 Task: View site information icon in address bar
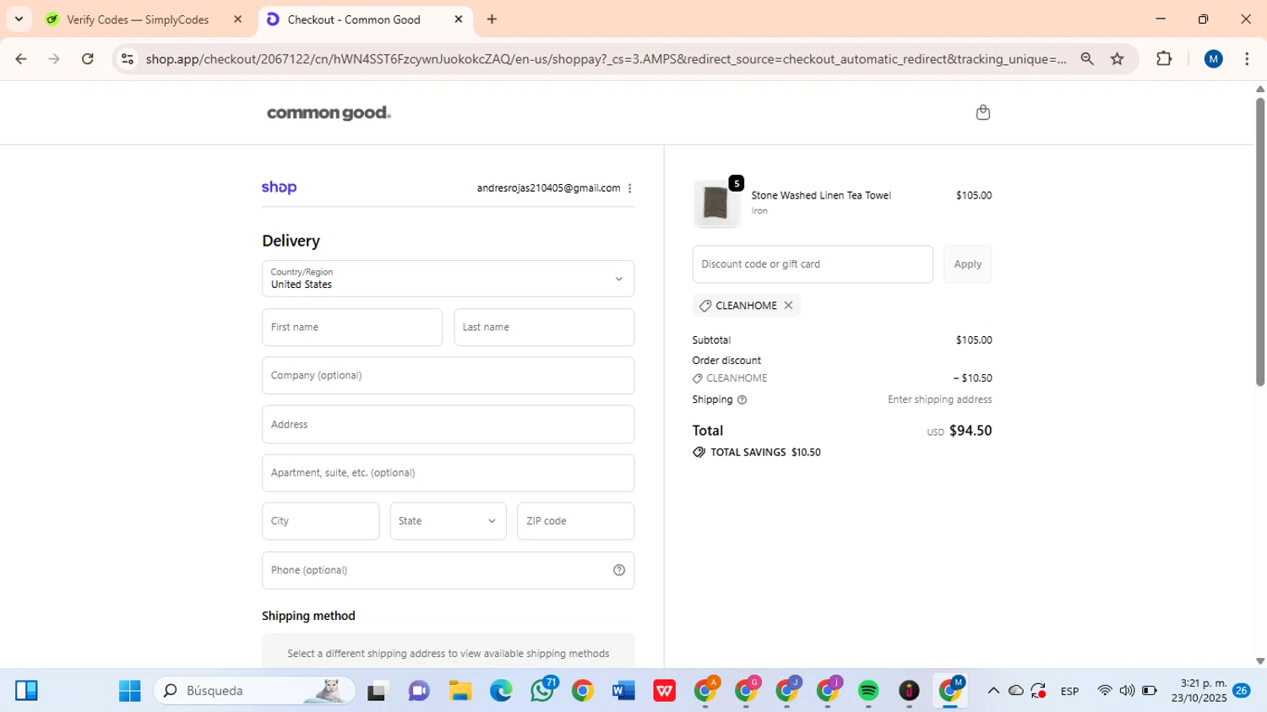[x=128, y=59]
